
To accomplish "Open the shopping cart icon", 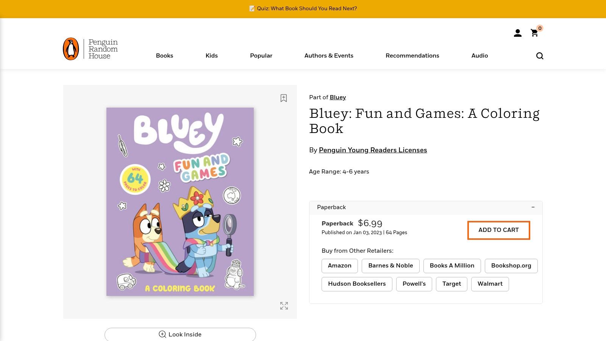I will click(534, 33).
